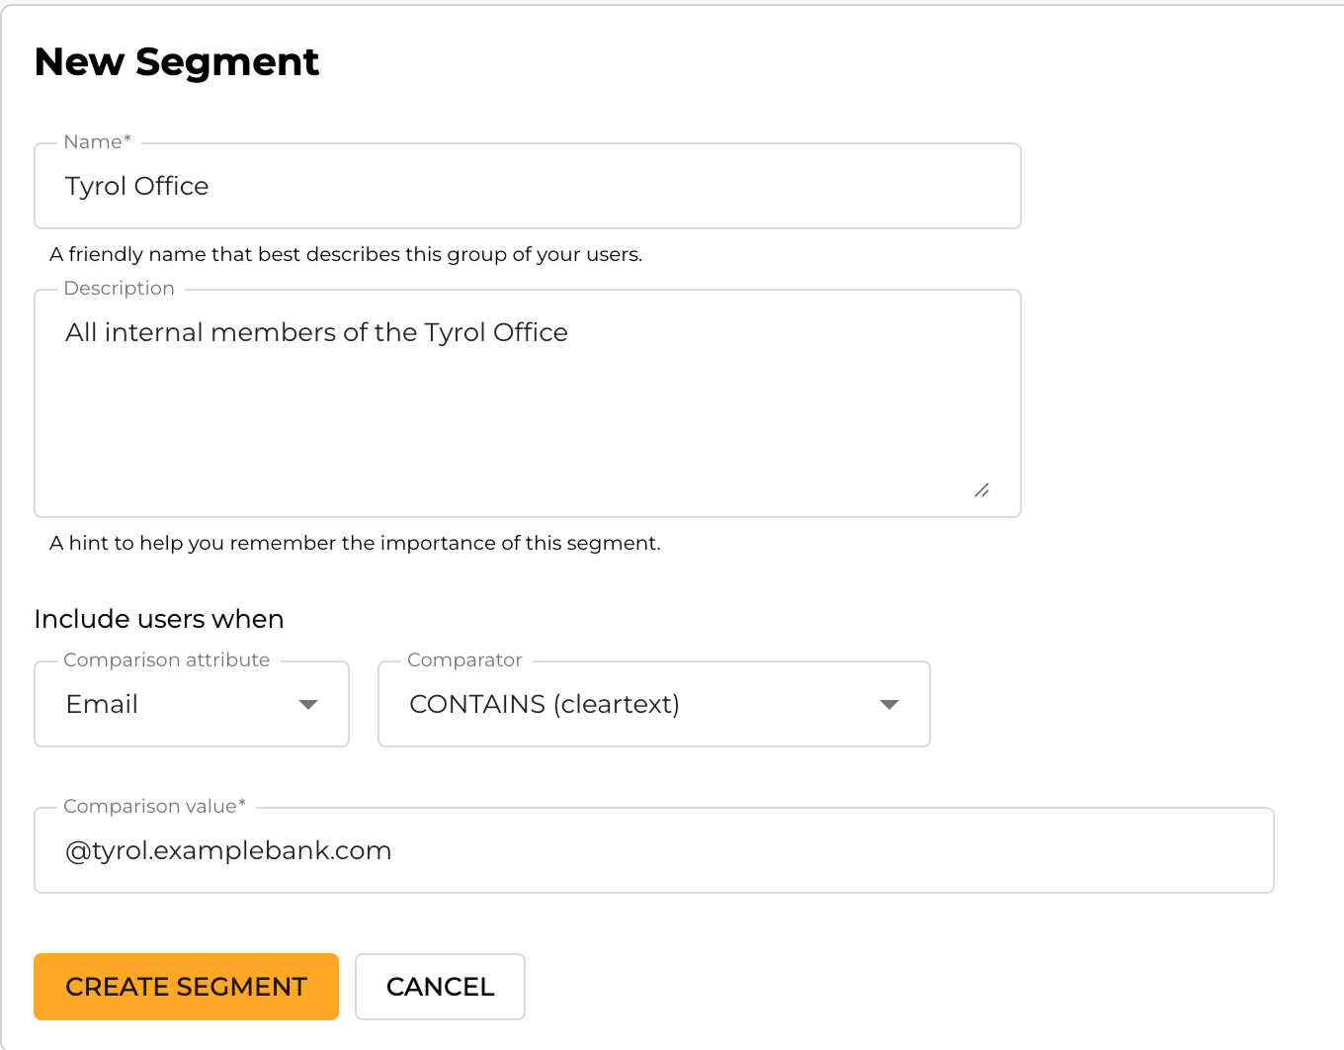The image size is (1344, 1050).
Task: Click the Name field containing Tyrol Office
Action: (528, 186)
